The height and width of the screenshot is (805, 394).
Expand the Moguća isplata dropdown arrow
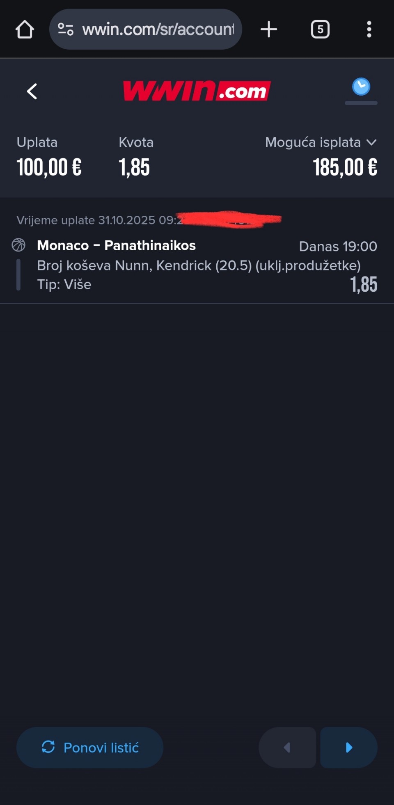click(x=371, y=142)
